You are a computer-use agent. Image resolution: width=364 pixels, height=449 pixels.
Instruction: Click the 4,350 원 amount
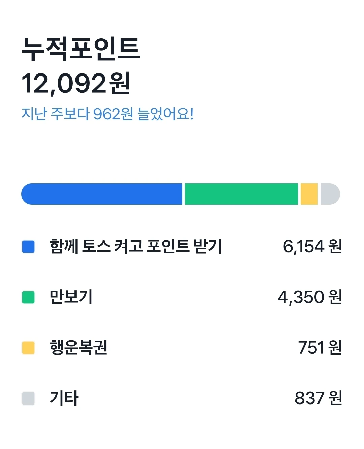click(x=310, y=297)
